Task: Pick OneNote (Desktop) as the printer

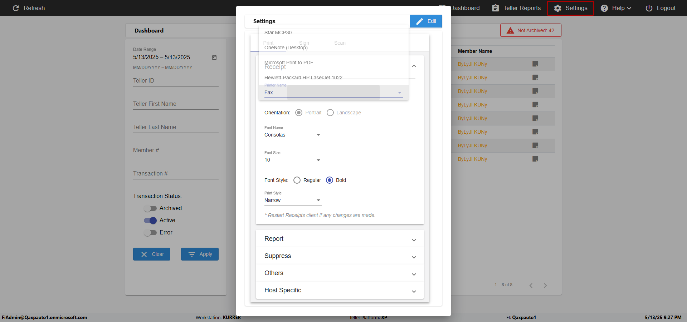Action: (x=333, y=48)
